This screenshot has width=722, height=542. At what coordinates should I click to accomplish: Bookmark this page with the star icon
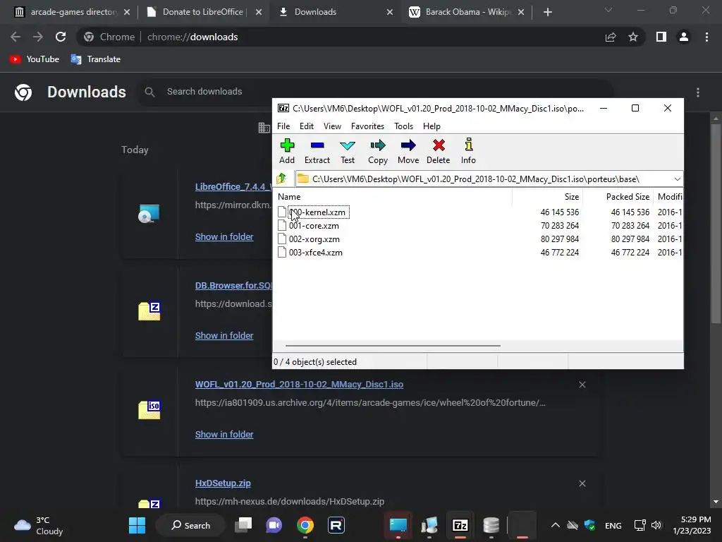[x=633, y=37]
